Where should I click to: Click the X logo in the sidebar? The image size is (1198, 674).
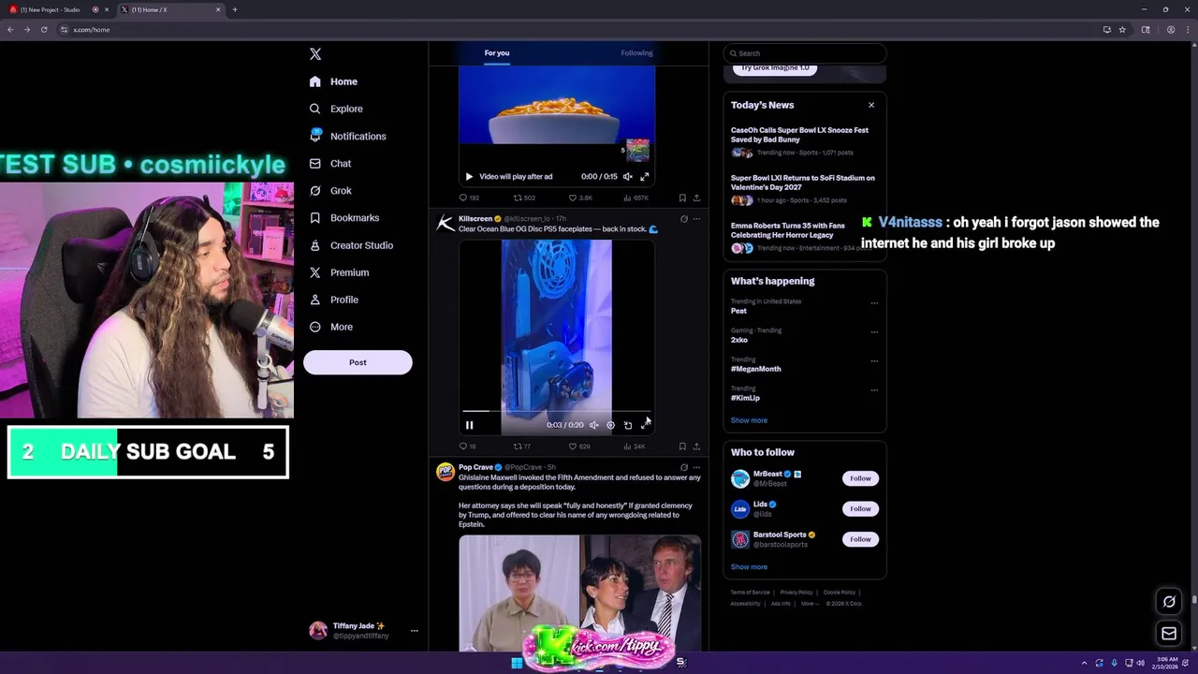click(x=315, y=54)
